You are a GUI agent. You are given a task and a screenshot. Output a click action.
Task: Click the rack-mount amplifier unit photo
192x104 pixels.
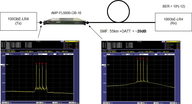[x=65, y=22]
